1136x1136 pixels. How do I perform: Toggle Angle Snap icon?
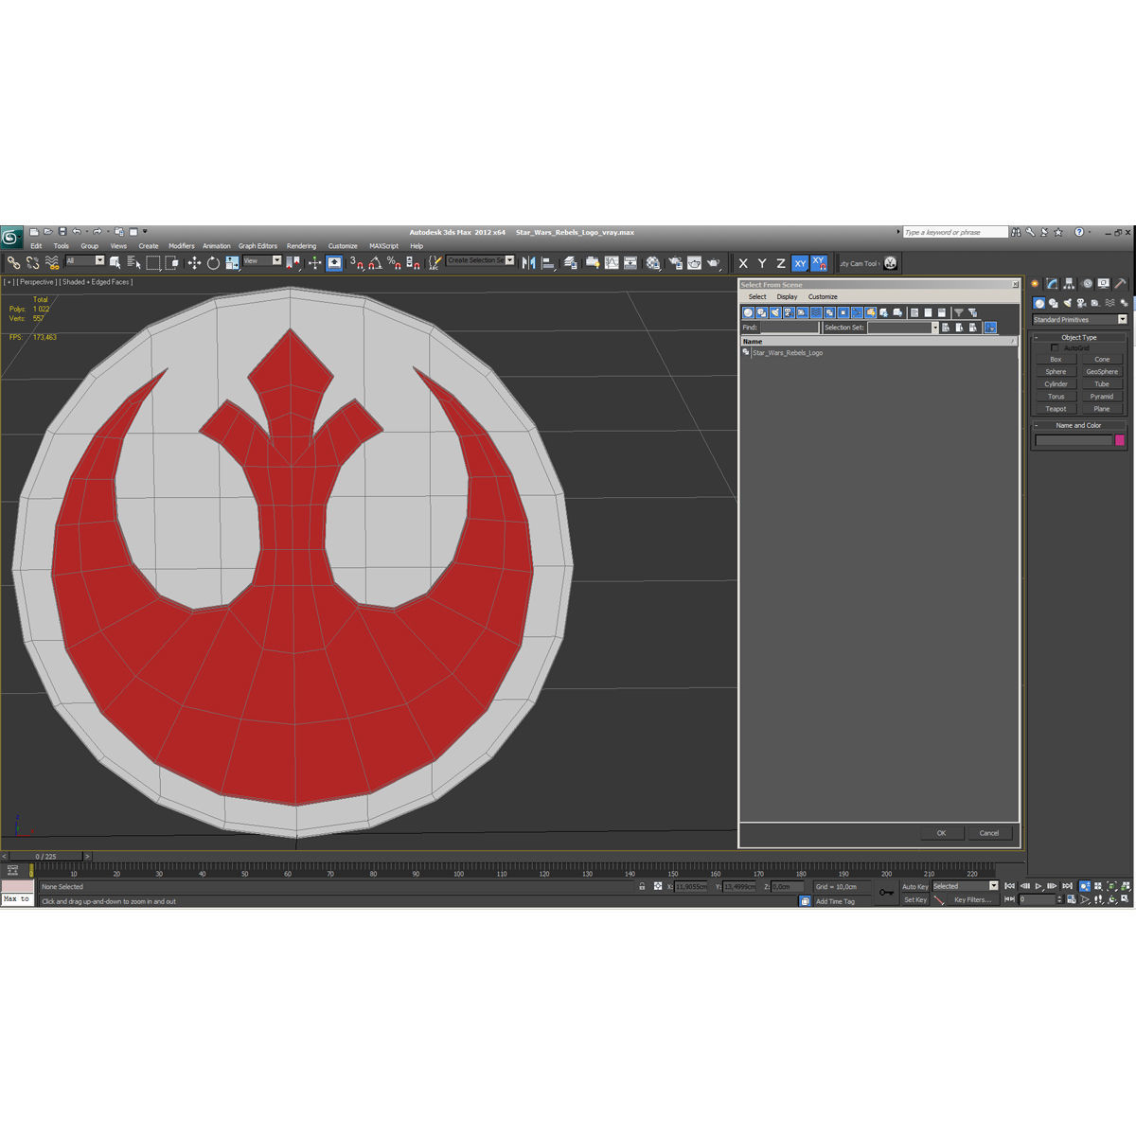(375, 263)
